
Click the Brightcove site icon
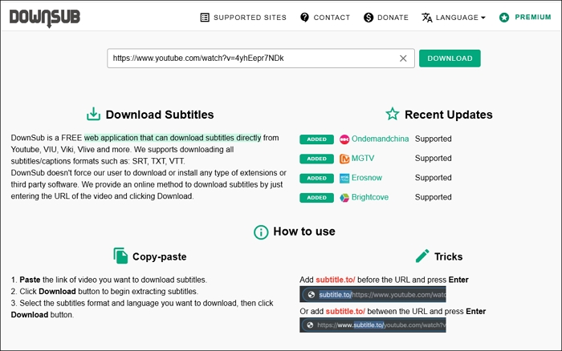point(344,197)
